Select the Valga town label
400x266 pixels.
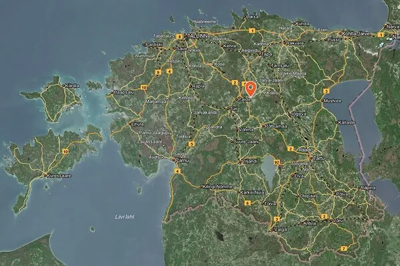pos(281,229)
